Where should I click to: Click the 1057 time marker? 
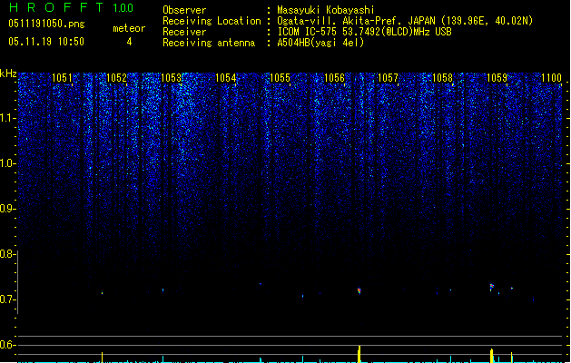[x=388, y=78]
